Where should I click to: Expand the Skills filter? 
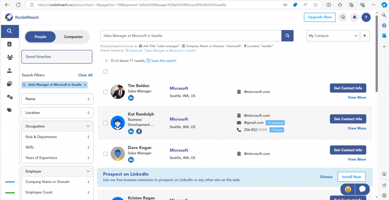coord(58,147)
